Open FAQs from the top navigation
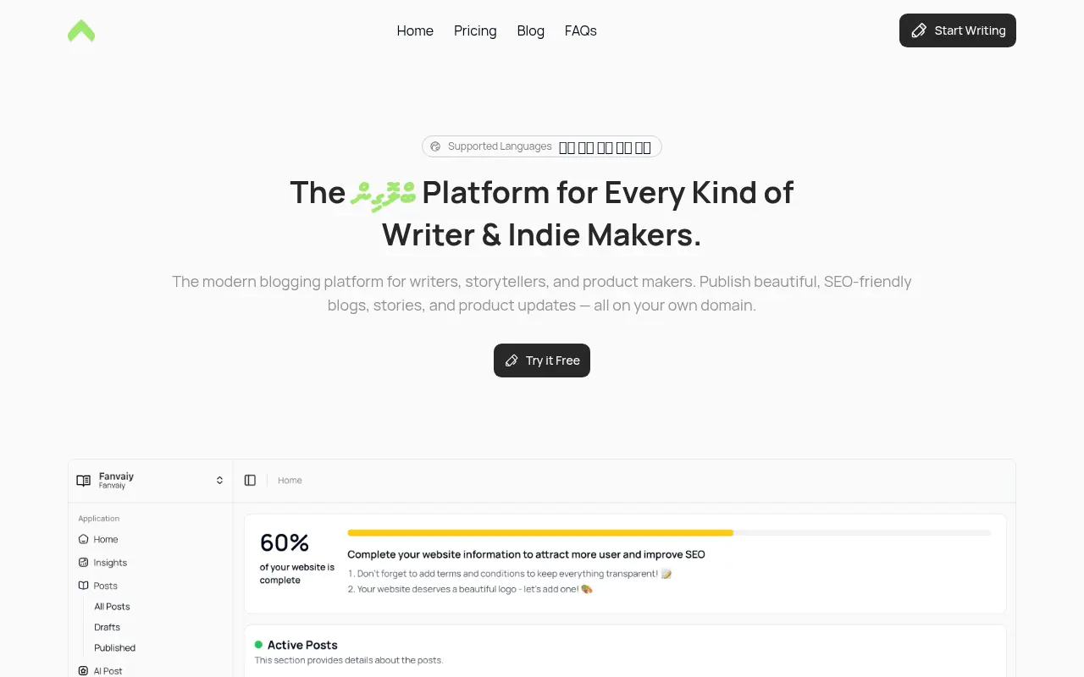The width and height of the screenshot is (1084, 677). pos(581,30)
